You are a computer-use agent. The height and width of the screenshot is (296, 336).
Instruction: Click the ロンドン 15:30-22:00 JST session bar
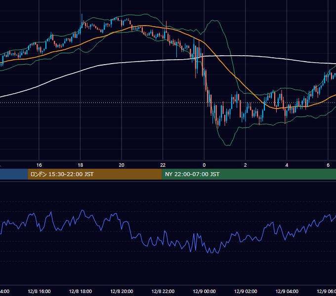pyautogui.click(x=95, y=174)
